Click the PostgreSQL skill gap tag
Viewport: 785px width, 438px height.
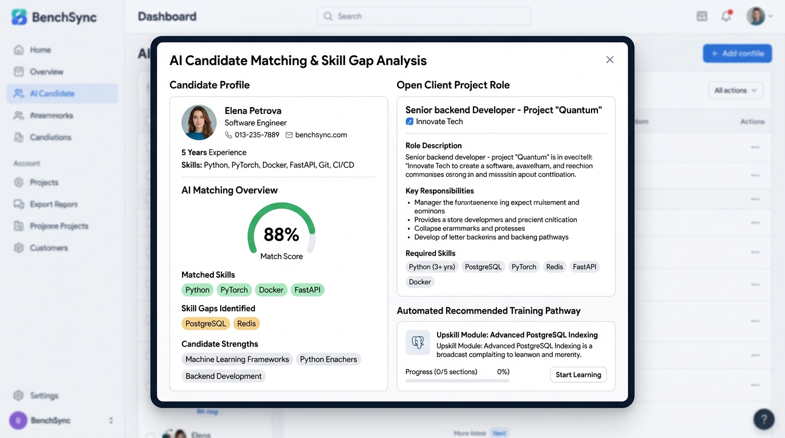(206, 323)
